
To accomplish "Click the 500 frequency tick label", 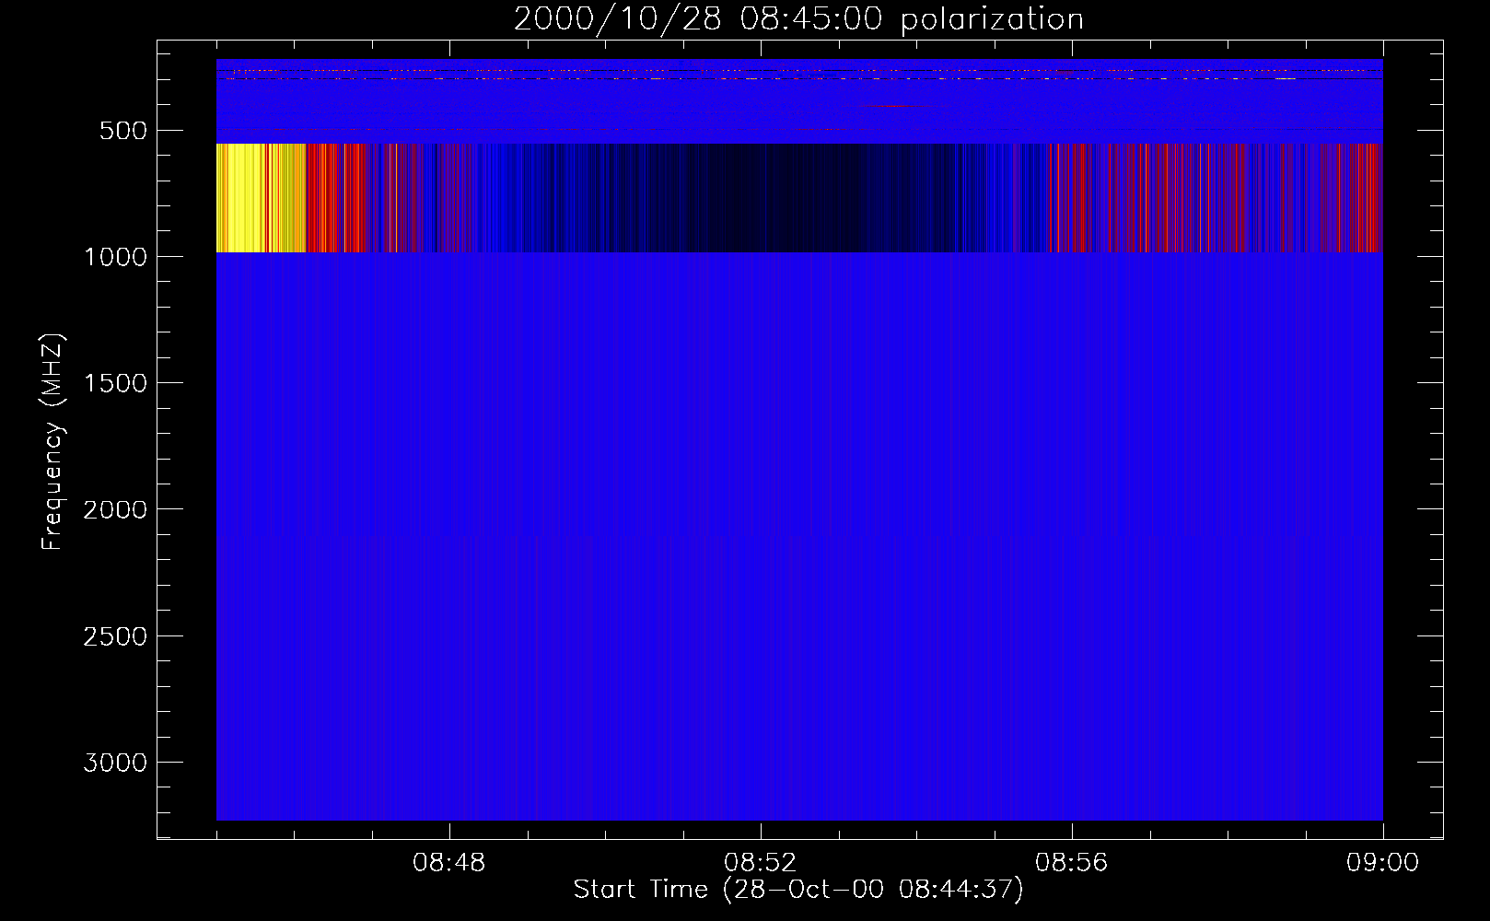I will click(124, 131).
